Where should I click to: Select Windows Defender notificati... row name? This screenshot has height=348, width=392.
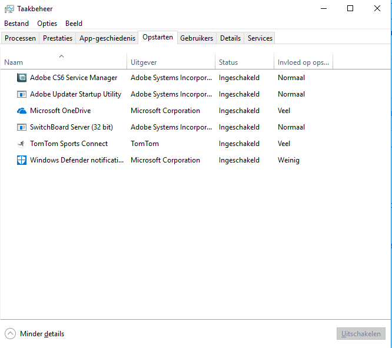pos(77,160)
